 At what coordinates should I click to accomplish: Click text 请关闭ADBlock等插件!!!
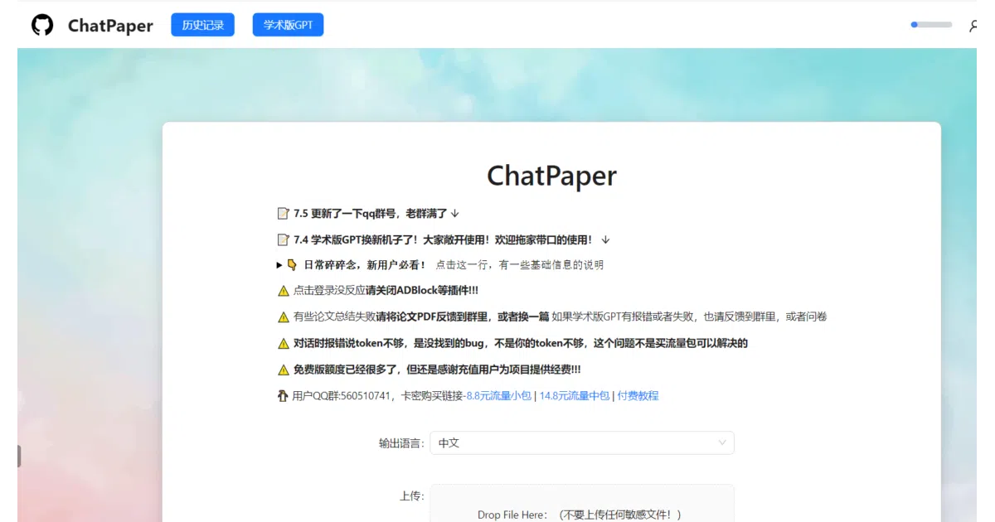422,291
